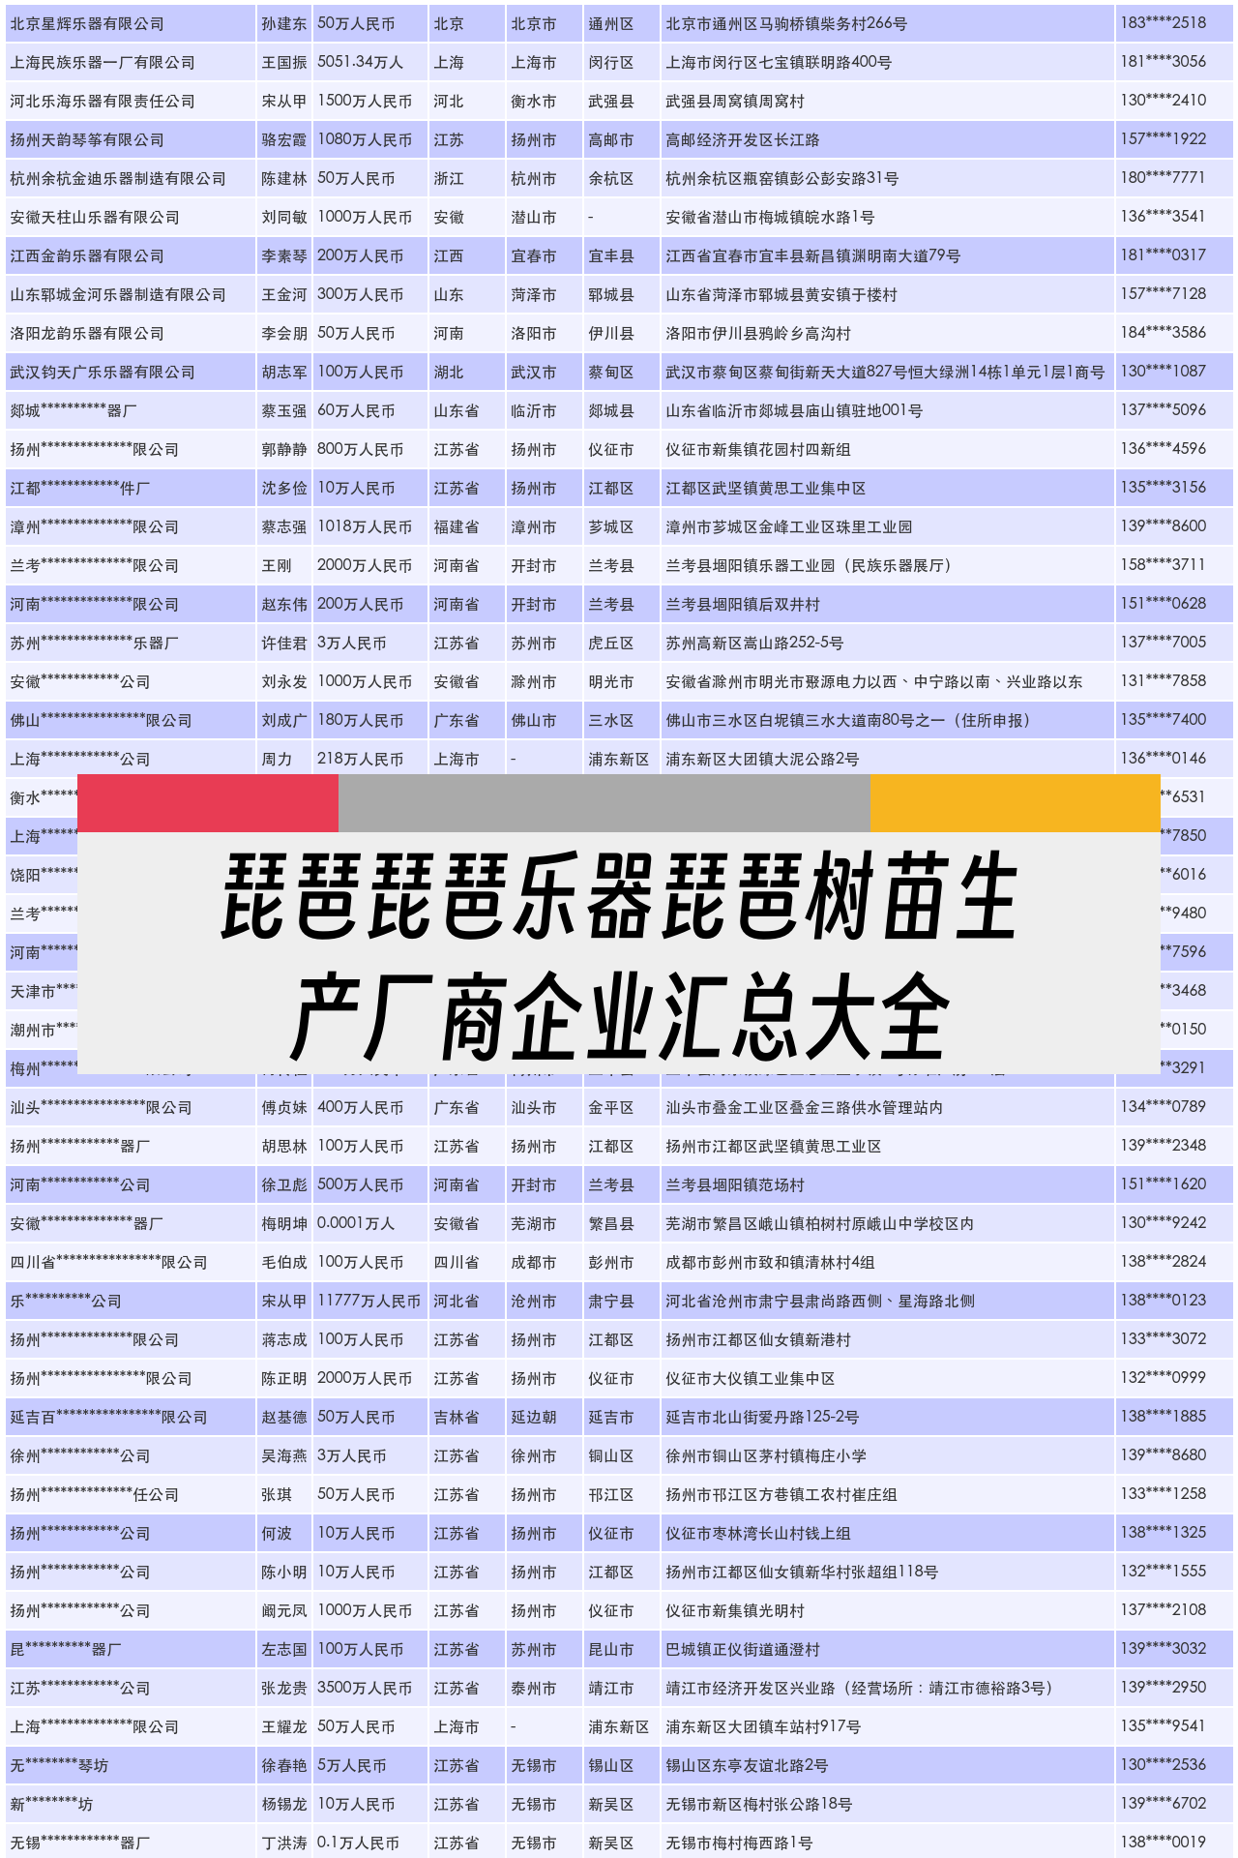Click contact name 陈建林
Image resolution: width=1238 pixels, height=1858 pixels.
284,178
